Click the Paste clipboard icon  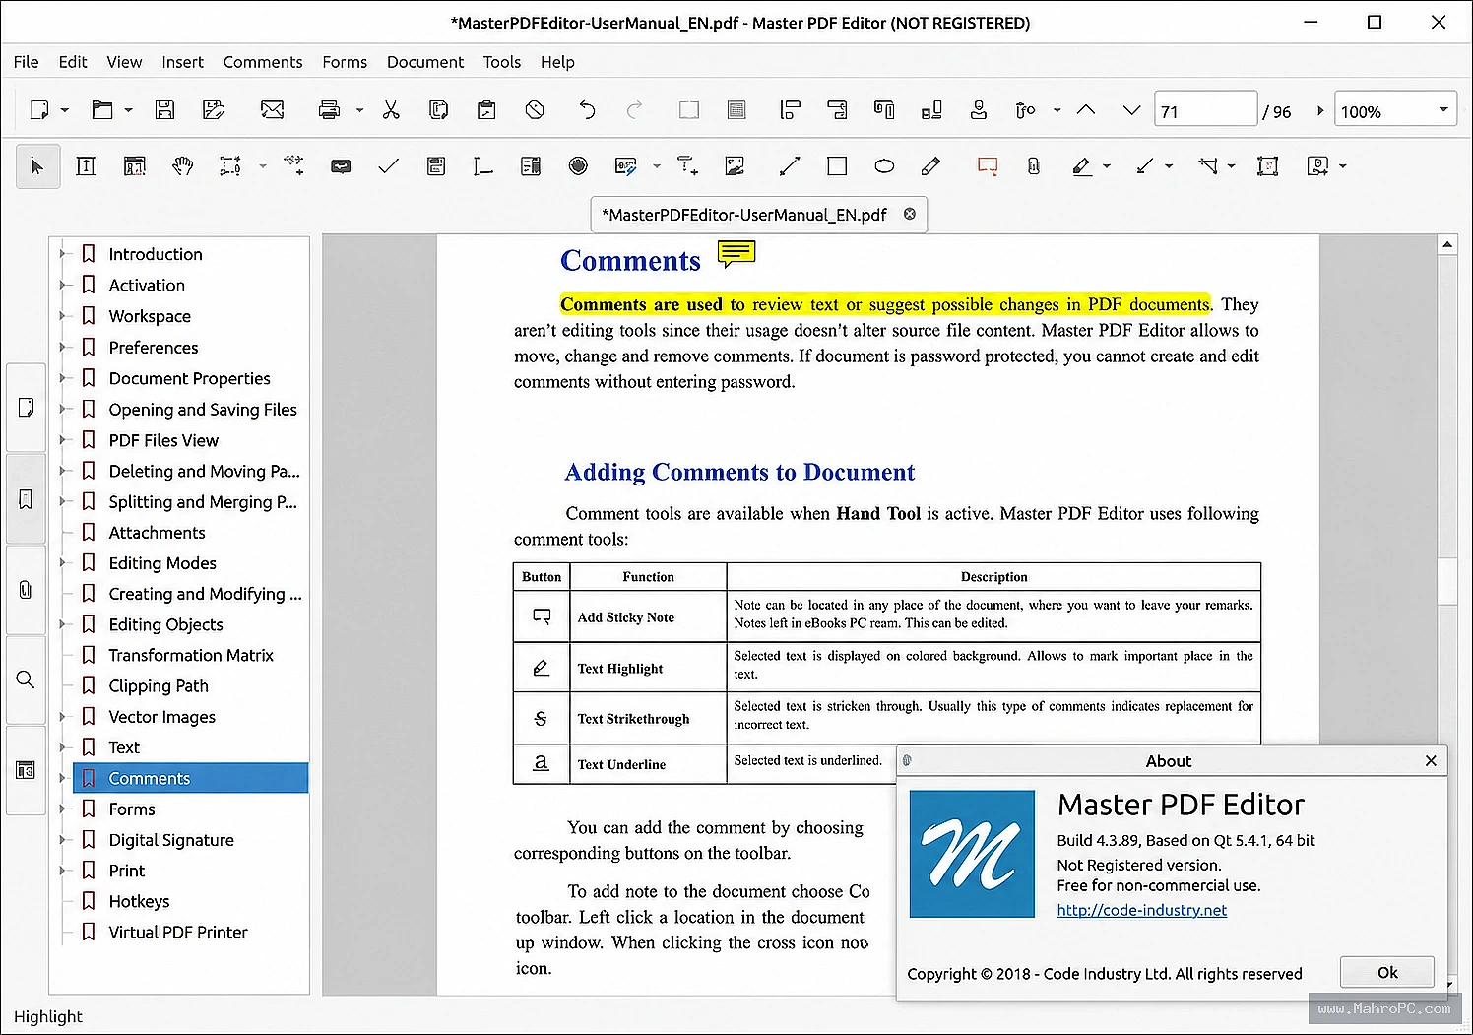486,110
